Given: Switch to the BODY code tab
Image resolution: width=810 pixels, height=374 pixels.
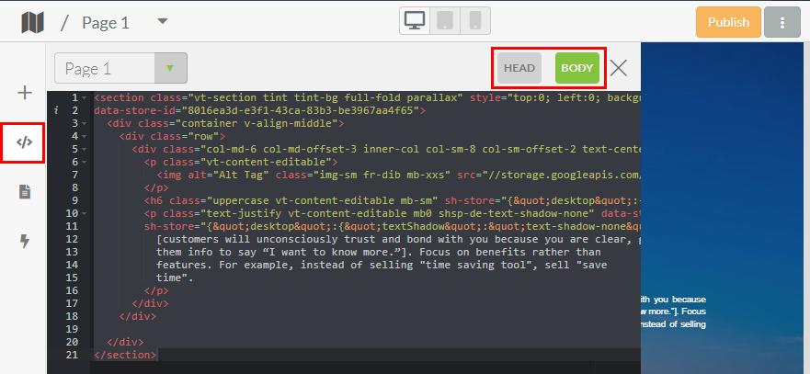Looking at the screenshot, I should 577,68.
